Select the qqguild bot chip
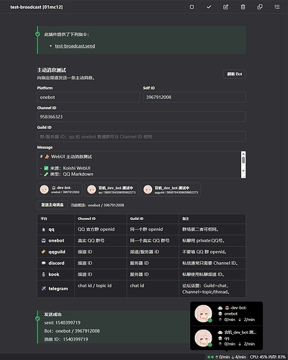Viewport: 288px width, 360px height. click(x=171, y=190)
